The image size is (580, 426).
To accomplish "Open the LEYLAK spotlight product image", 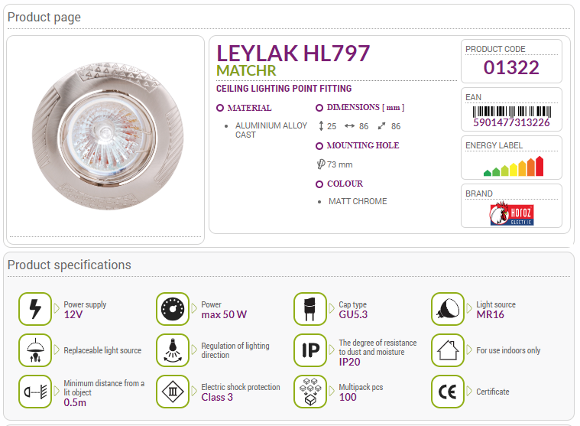I will [x=108, y=136].
